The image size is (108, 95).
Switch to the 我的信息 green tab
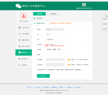[39, 14]
